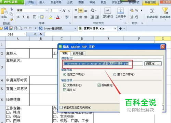Screen dimensions: 171x123
Task: Switch to 权限设置 tab in the PDF dialog
Action: 78,53
